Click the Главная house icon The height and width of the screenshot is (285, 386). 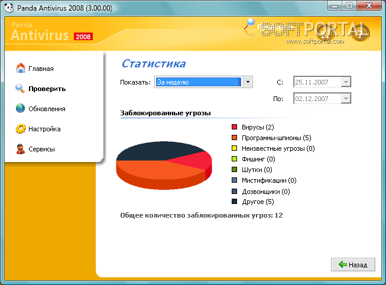(x=21, y=68)
